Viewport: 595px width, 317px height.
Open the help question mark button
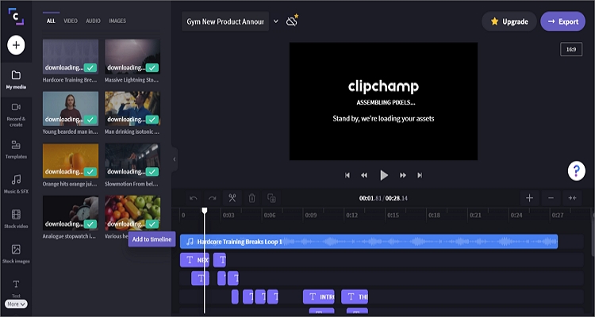[x=577, y=171]
